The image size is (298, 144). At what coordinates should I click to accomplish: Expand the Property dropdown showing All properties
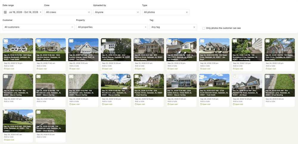coord(112,27)
